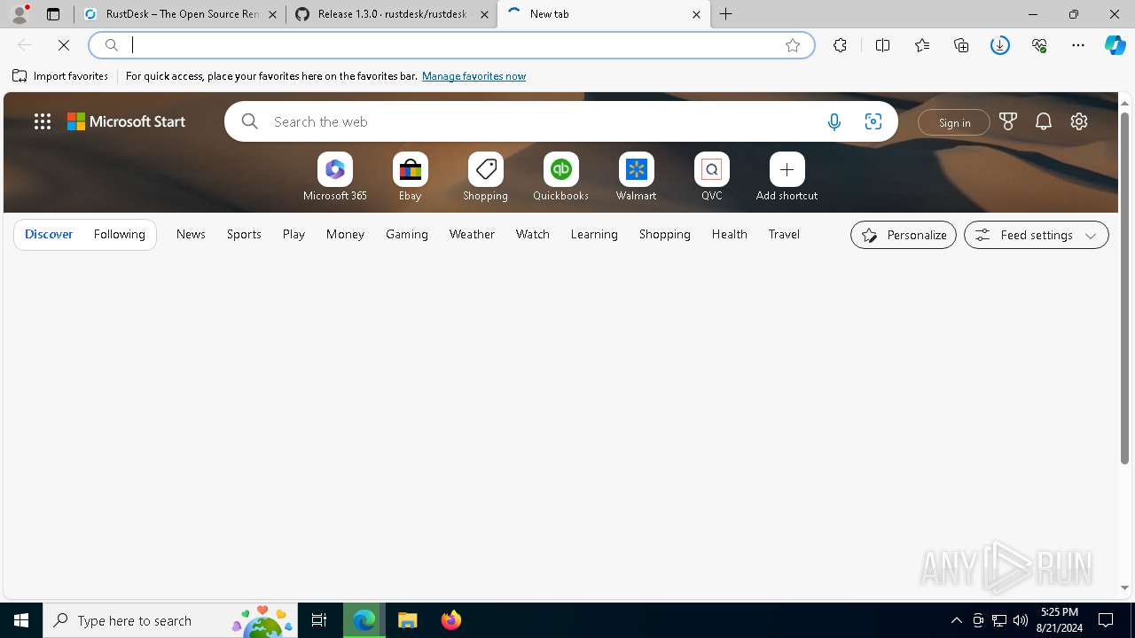
Task: Open the News category
Action: (x=191, y=234)
